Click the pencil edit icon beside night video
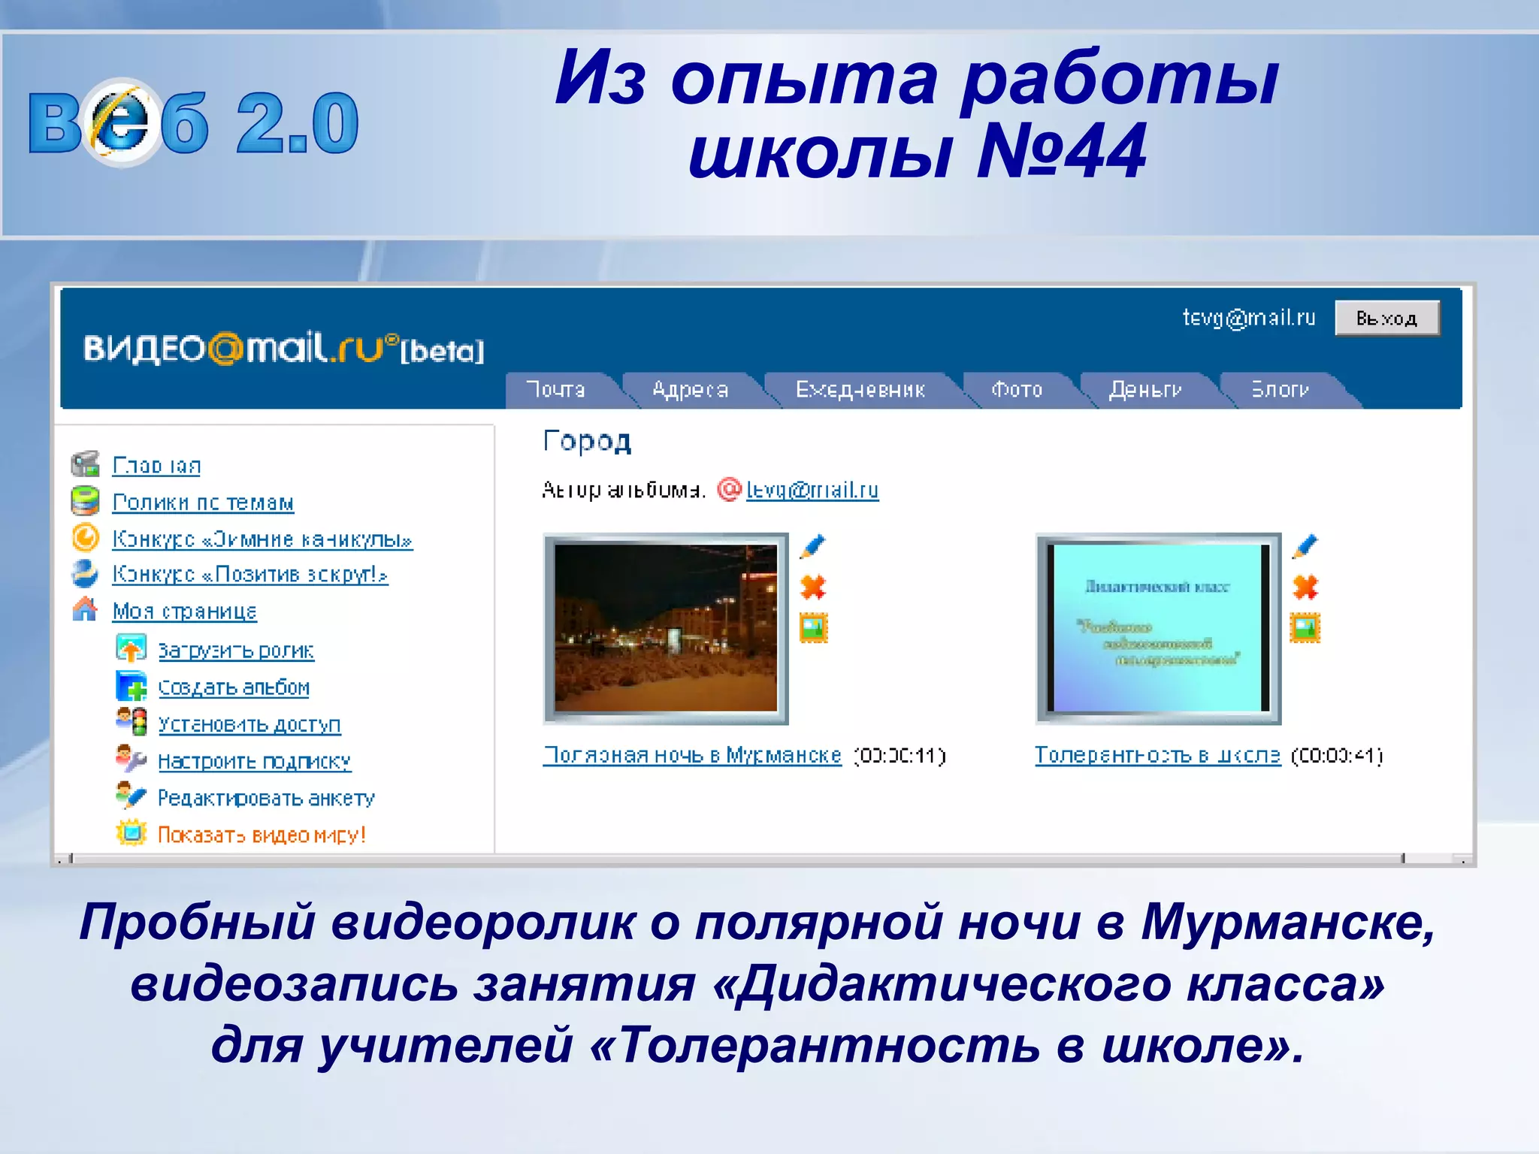 pyautogui.click(x=812, y=546)
